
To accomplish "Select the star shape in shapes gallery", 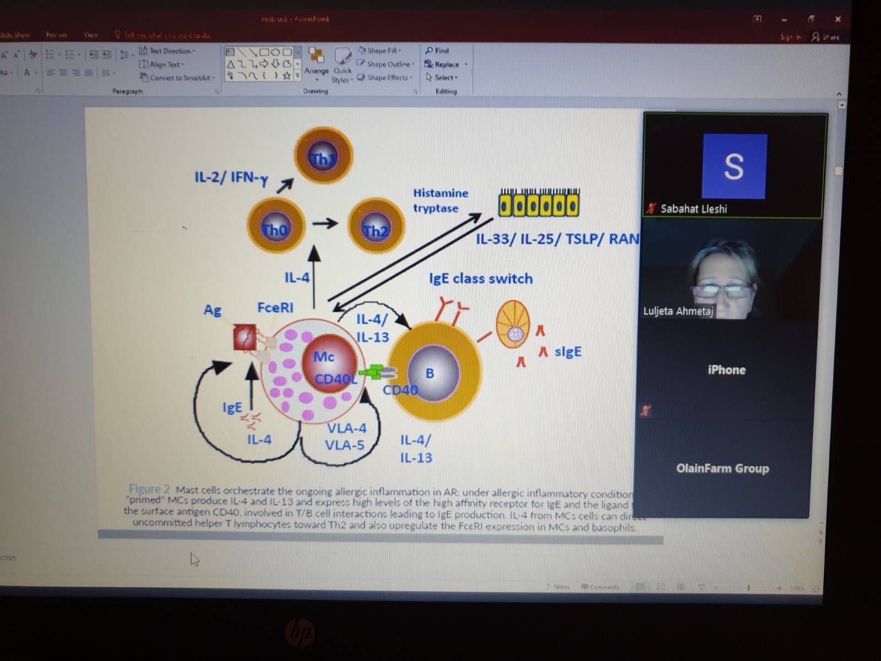I will tap(286, 76).
